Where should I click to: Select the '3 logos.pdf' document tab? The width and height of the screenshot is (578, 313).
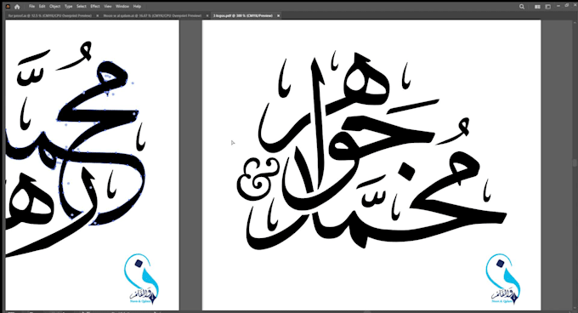pyautogui.click(x=242, y=16)
